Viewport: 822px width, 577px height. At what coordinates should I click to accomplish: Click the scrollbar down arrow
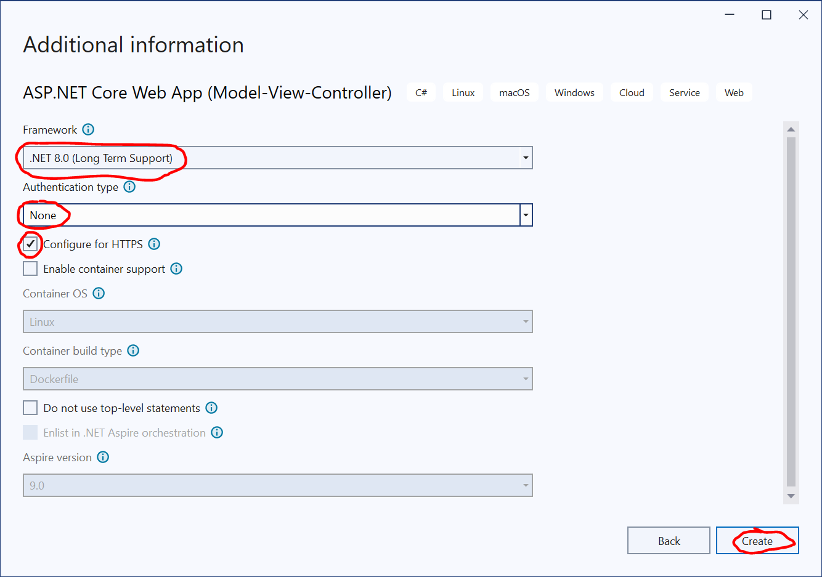pos(791,496)
